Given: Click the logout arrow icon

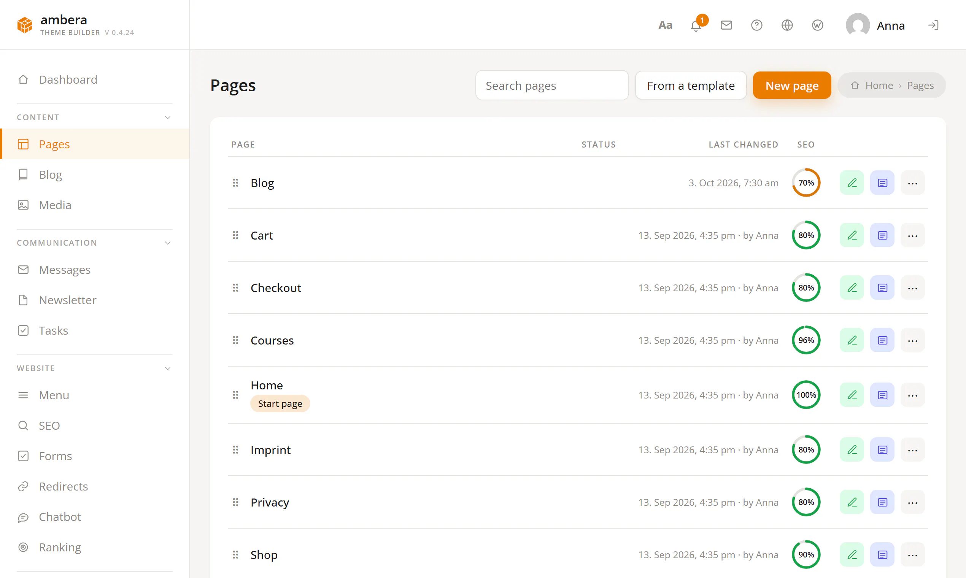Looking at the screenshot, I should click(x=933, y=25).
